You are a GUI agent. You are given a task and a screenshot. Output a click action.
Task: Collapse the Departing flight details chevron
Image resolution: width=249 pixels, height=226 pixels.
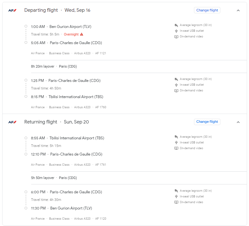point(238,10)
